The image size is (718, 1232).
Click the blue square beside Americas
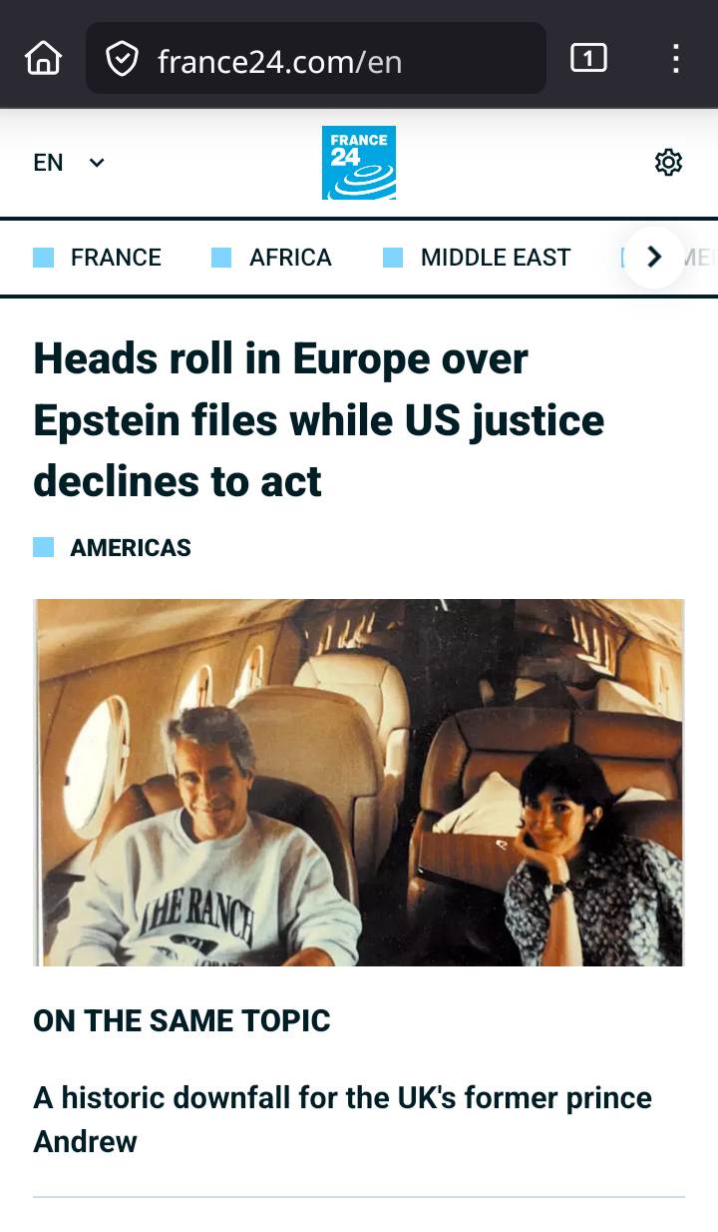(44, 547)
